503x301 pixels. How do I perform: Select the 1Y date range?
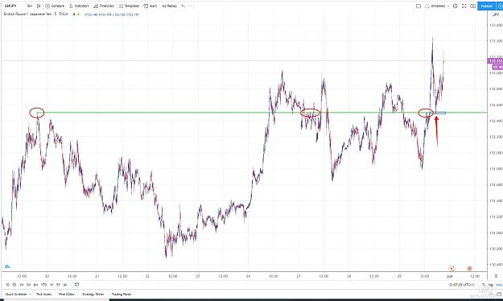click(x=52, y=285)
